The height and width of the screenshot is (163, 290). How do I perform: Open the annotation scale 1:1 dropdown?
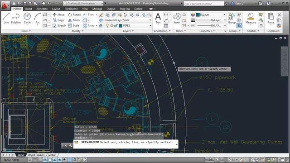[x=233, y=160]
